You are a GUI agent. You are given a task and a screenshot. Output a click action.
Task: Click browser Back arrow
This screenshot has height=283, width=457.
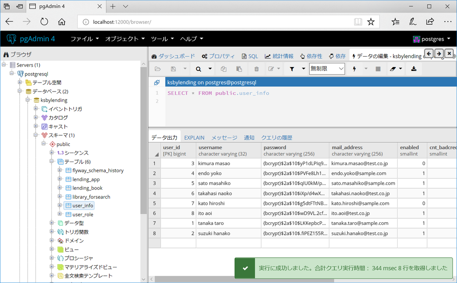pos(9,21)
